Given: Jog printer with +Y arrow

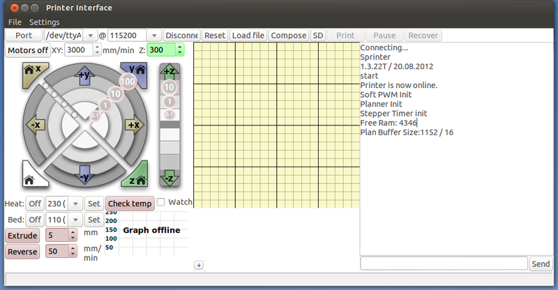Looking at the screenshot, I should (84, 74).
